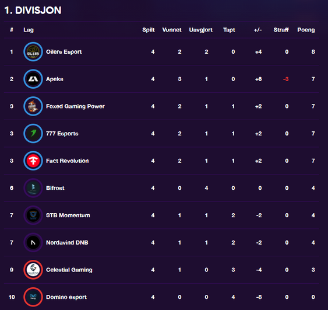Image resolution: width=328 pixels, height=310 pixels.
Task: Select the Domino esport team name
Action: point(66,297)
